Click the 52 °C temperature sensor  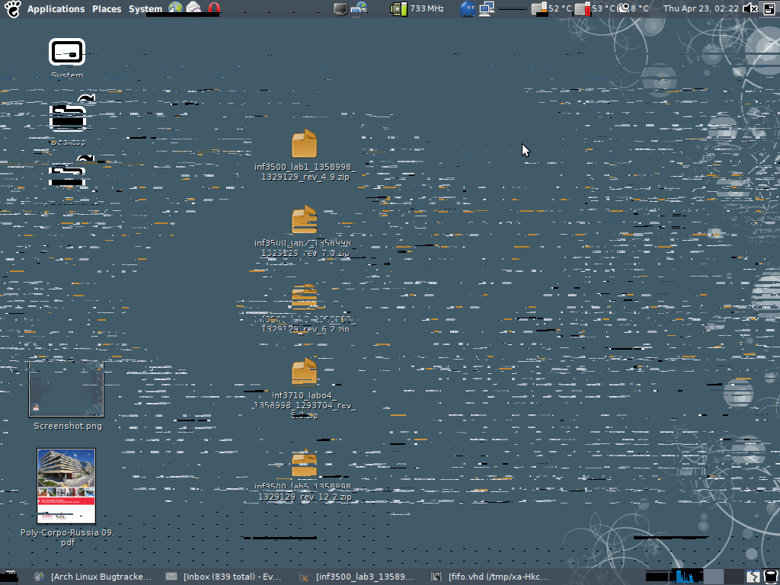[551, 8]
